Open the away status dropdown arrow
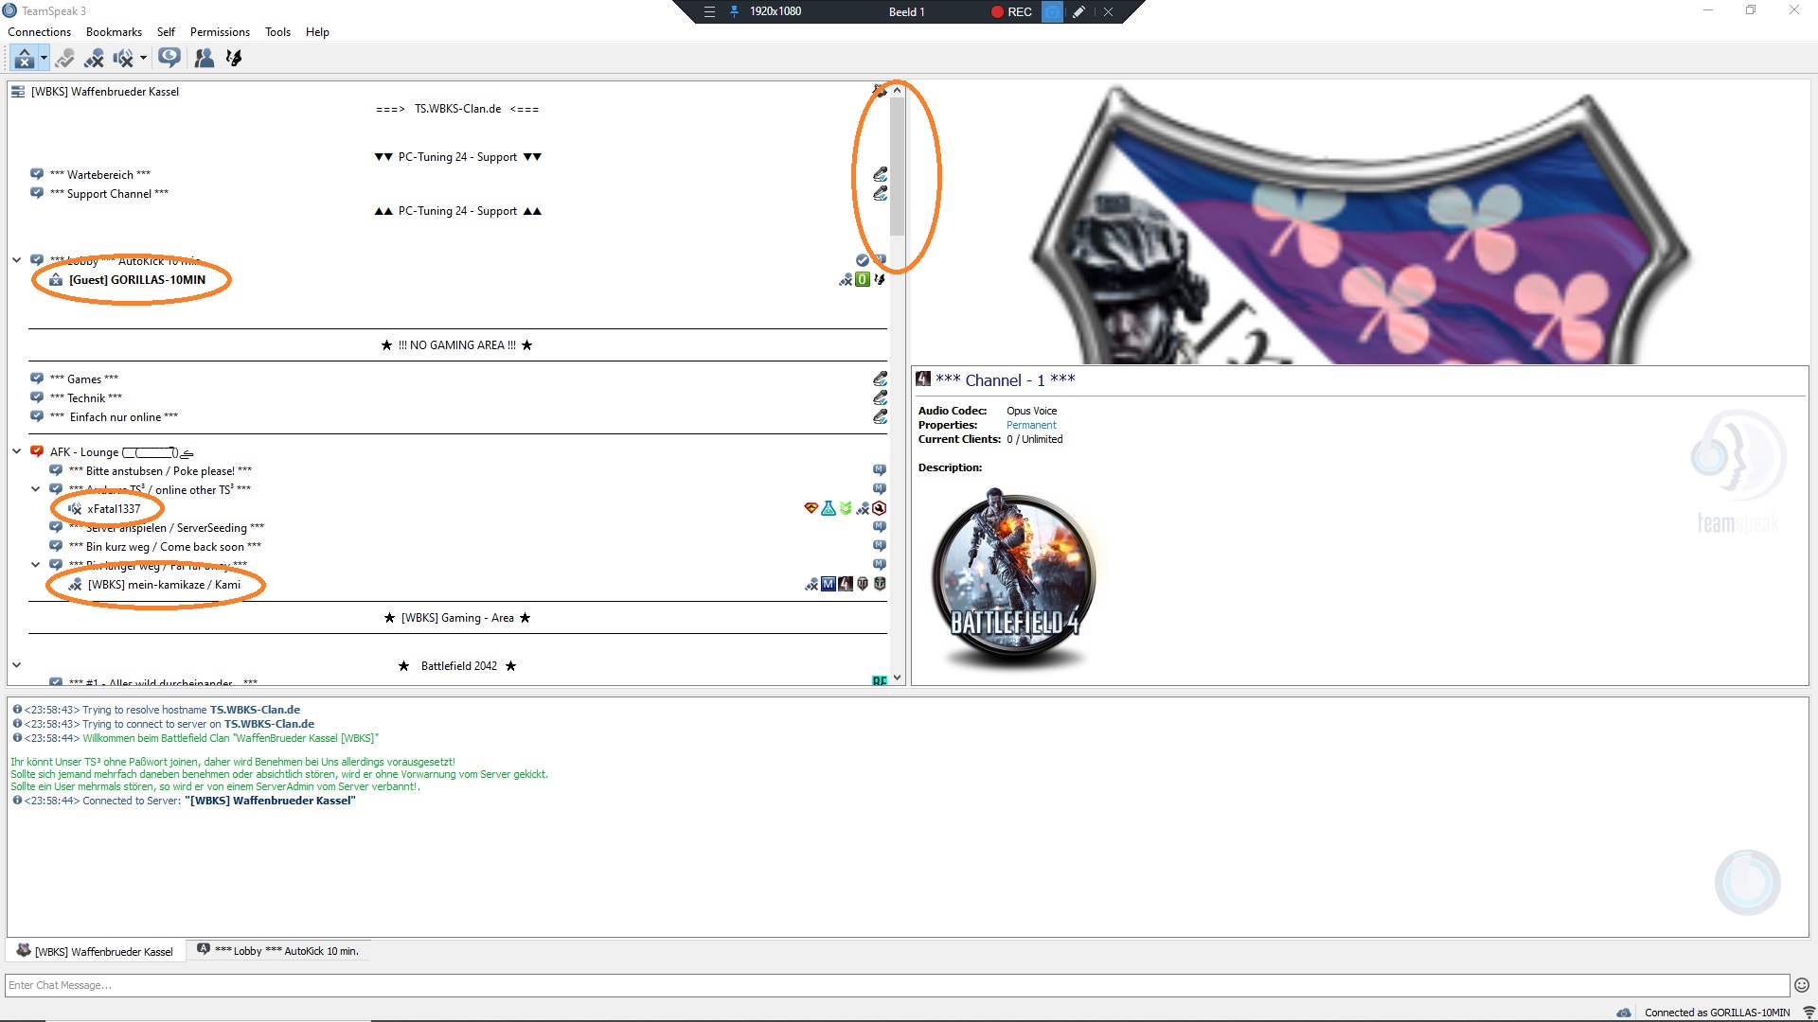1818x1022 pixels. click(x=43, y=59)
